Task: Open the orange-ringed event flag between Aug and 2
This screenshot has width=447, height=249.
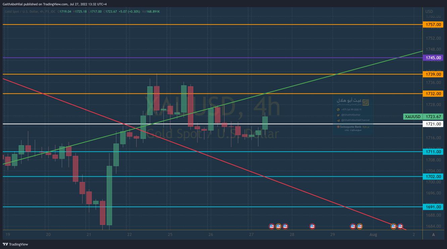Action: point(393,227)
